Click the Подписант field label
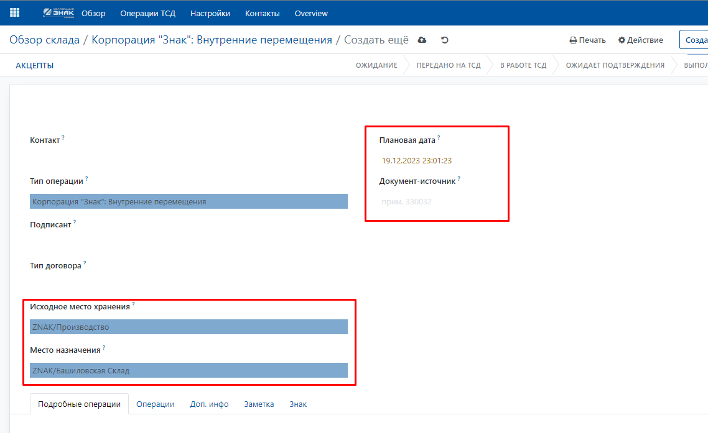708x433 pixels. click(x=50, y=225)
